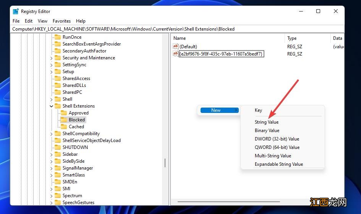Expand the Security and Maintenance key
Image resolution: width=361 pixels, height=214 pixels.
[51, 58]
